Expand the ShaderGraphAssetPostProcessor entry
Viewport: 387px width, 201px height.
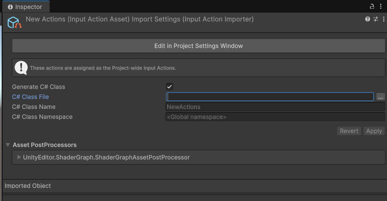tap(19, 157)
